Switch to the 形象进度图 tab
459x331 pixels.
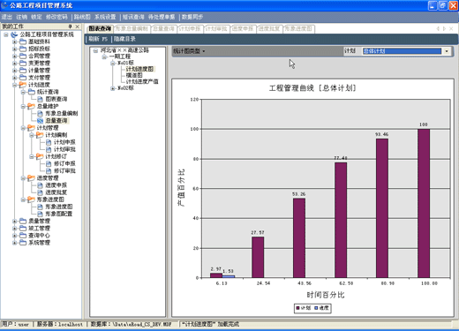click(x=298, y=29)
